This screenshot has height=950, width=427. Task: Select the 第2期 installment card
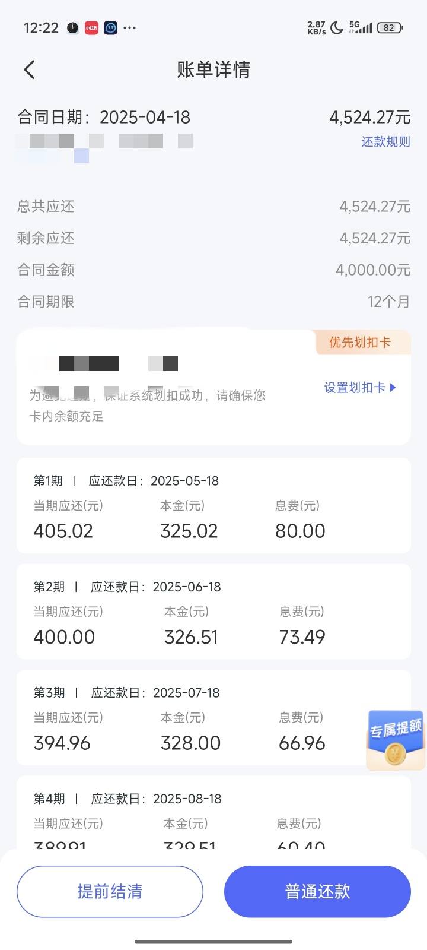(213, 612)
